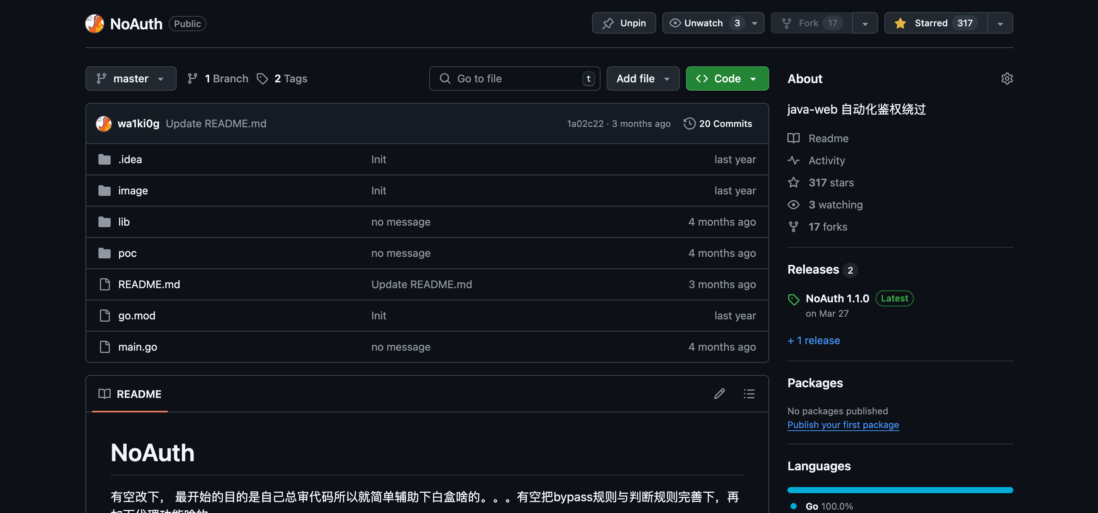This screenshot has height=513, width=1098.
Task: Open the main.go file
Action: coord(137,347)
